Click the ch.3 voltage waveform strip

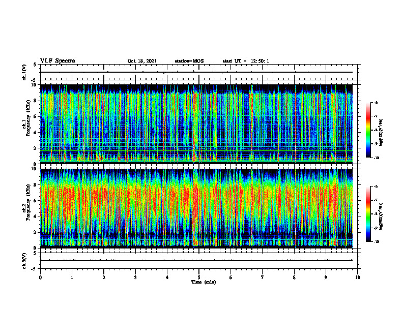coord(199,261)
